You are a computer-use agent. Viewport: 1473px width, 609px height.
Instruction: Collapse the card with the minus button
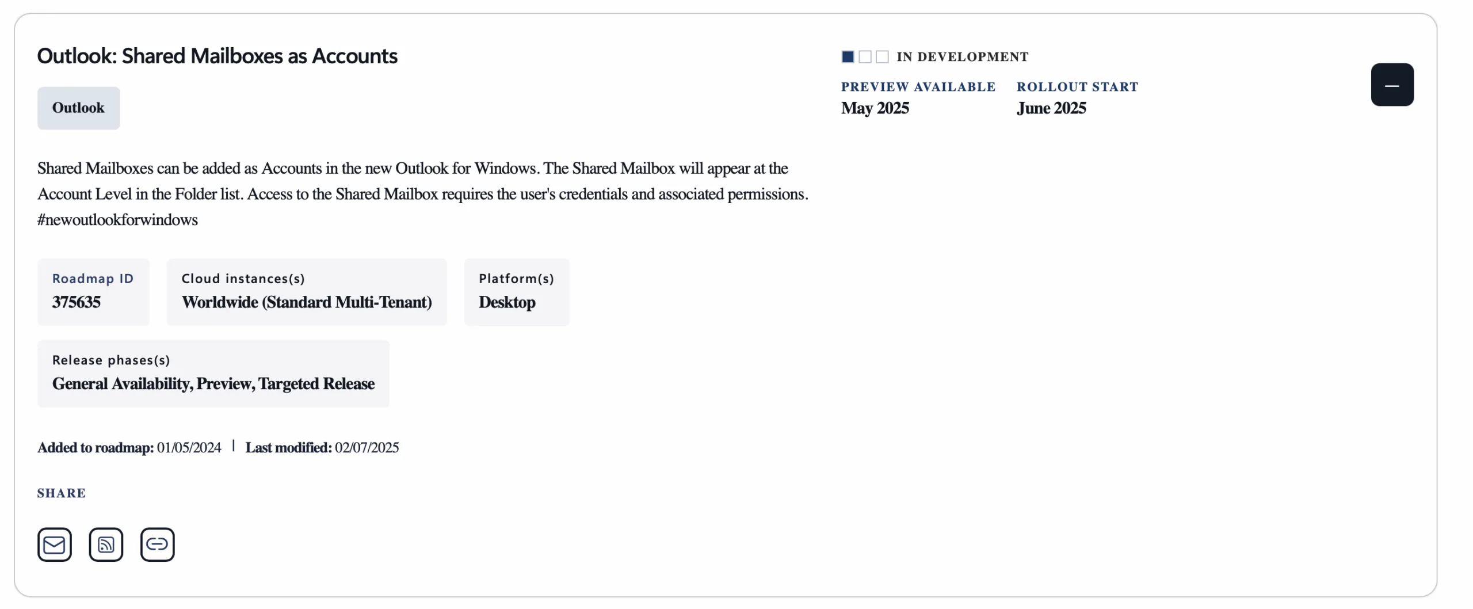point(1391,85)
